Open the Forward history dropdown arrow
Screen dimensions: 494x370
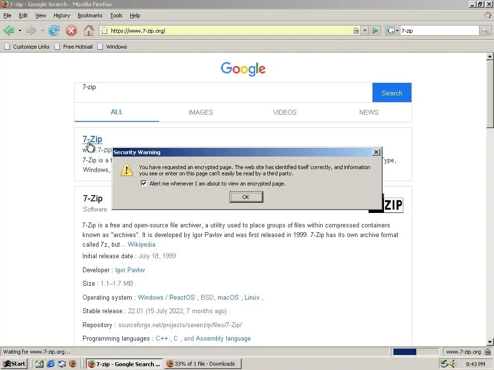tap(42, 30)
